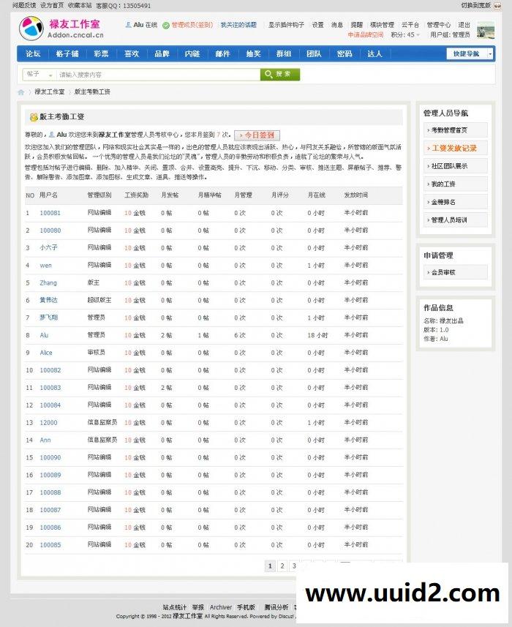Image resolution: width=512 pixels, height=627 pixels.
Task: Click the 今日签到 button
Action: 257,135
